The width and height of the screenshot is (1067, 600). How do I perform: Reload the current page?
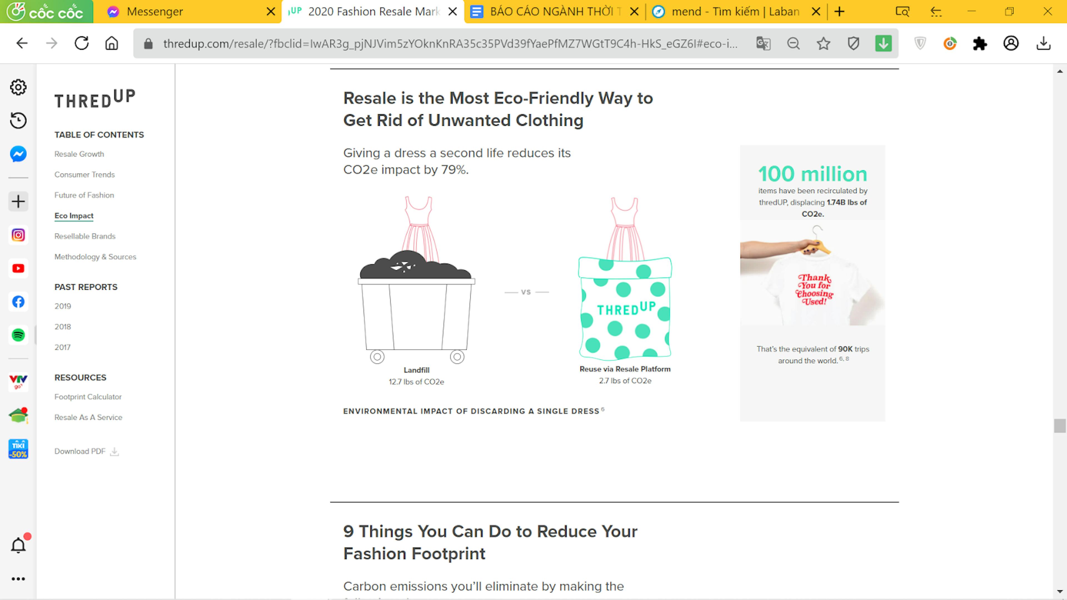[82, 44]
